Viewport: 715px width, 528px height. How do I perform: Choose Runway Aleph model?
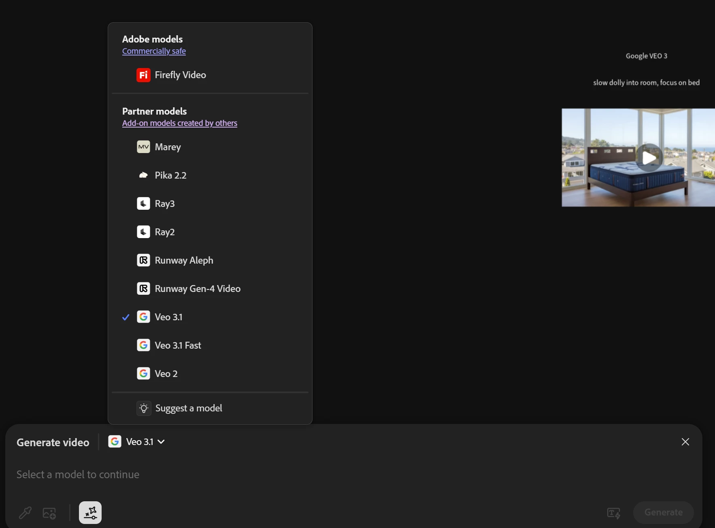click(x=210, y=260)
